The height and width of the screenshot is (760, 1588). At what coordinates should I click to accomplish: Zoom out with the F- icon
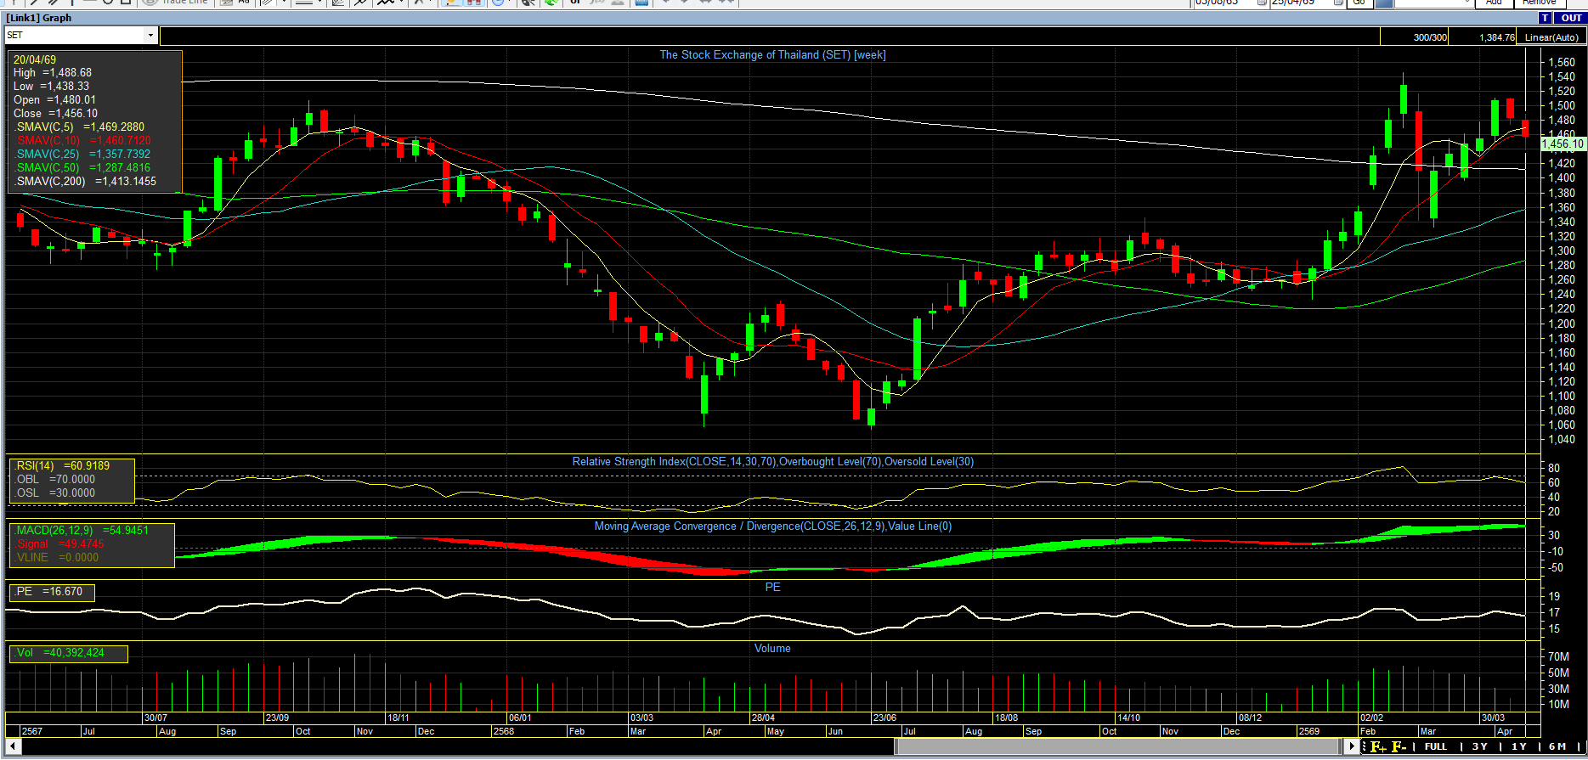pyautogui.click(x=1399, y=746)
